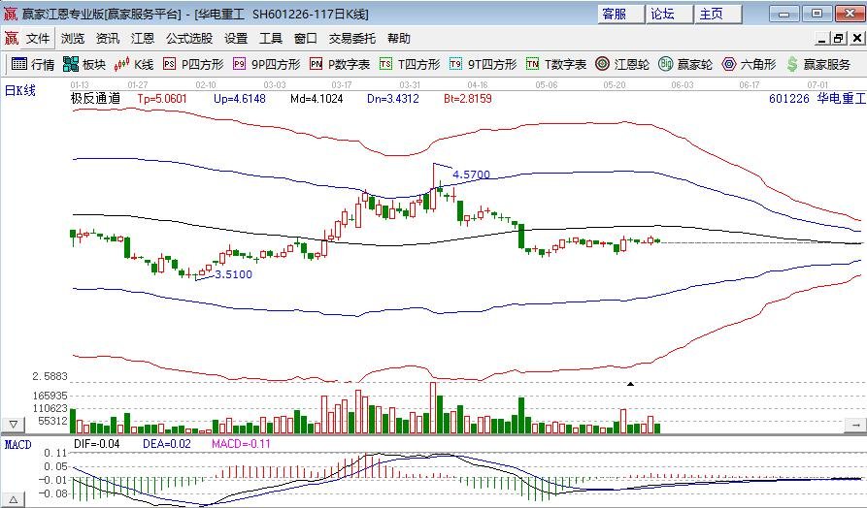Click the Tp=5.0601 value

162,99
